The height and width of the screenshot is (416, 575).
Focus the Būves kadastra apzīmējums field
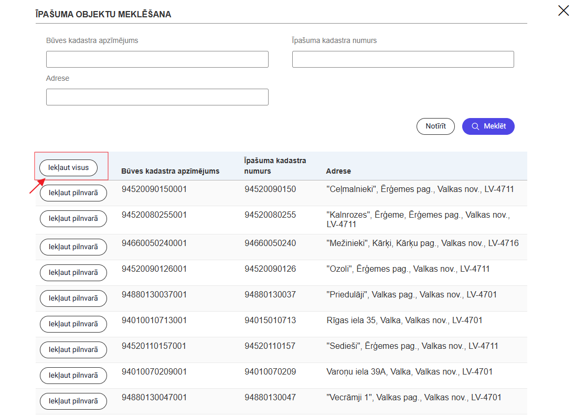[157, 59]
